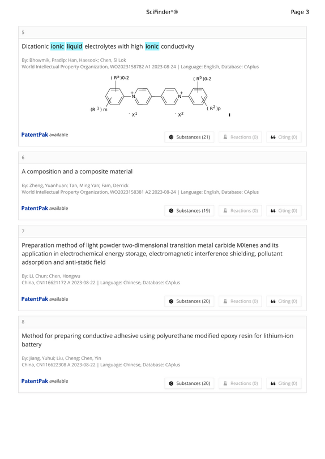Click PatentPak link under result 7

[35, 299]
